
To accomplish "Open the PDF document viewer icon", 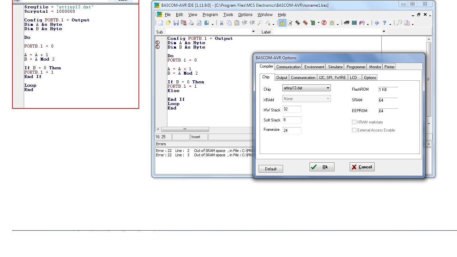I will pos(407,23).
